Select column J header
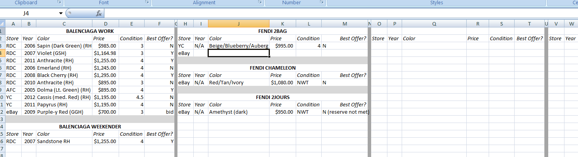The image size is (578, 157). 239,24
